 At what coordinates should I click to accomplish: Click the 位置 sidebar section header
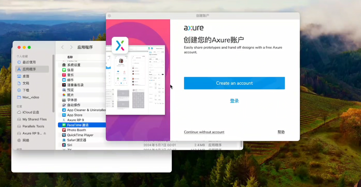[19, 106]
